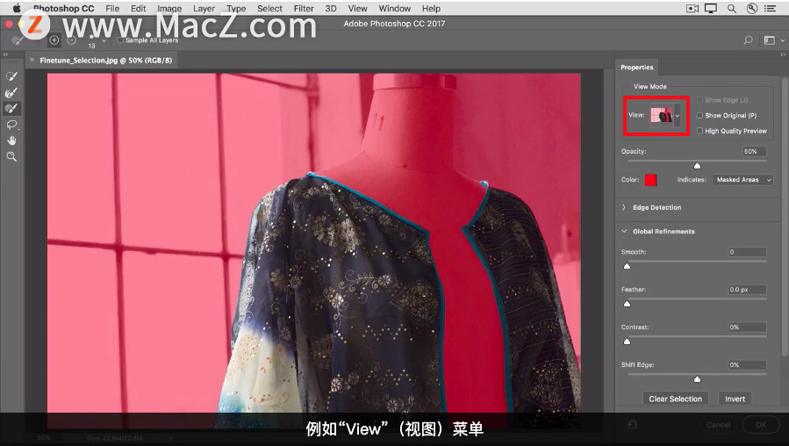Click the reset undo arrow icon
789x446 pixels.
pos(633,424)
